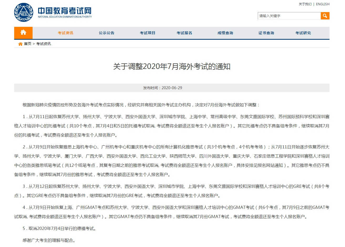Viewport: 345px width, 247px height.
Task: Click the article title 关于调整2020年7月海外考试的通知
Action: [172, 66]
